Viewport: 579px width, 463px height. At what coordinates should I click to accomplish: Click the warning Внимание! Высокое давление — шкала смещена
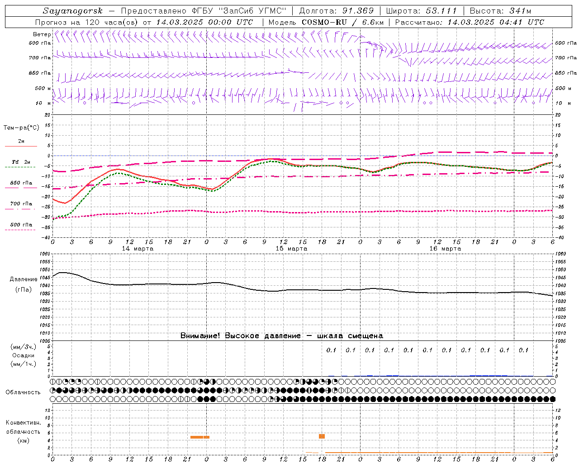pos(282,335)
